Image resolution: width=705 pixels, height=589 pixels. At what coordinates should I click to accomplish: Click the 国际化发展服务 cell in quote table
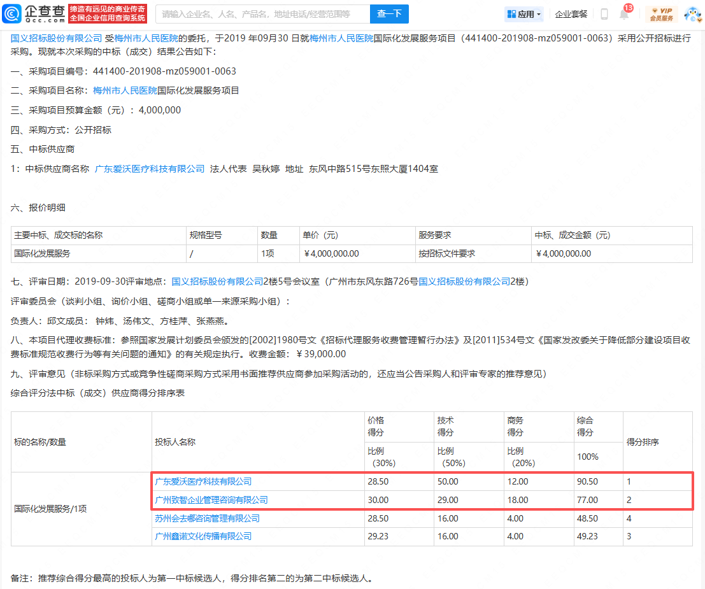point(42,253)
